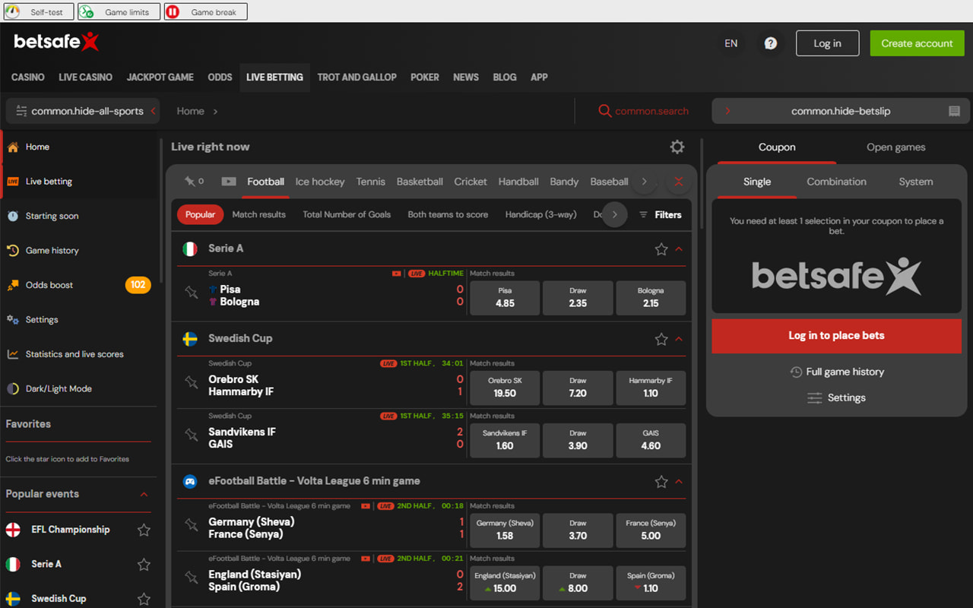The width and height of the screenshot is (973, 608).
Task: Select Both teams to score filter
Action: 448,215
